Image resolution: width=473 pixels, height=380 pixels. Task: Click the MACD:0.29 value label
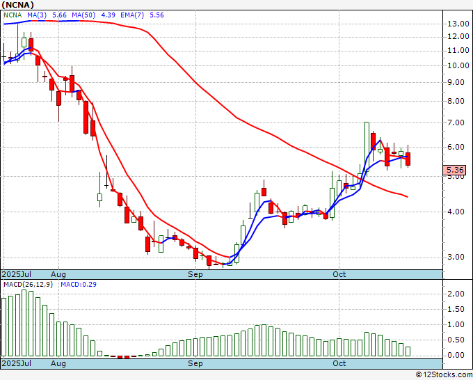pyautogui.click(x=77, y=284)
